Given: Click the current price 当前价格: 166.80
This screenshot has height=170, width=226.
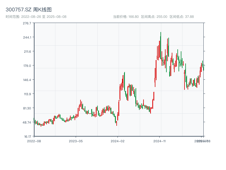Looking at the screenshot, I should pos(126,17).
